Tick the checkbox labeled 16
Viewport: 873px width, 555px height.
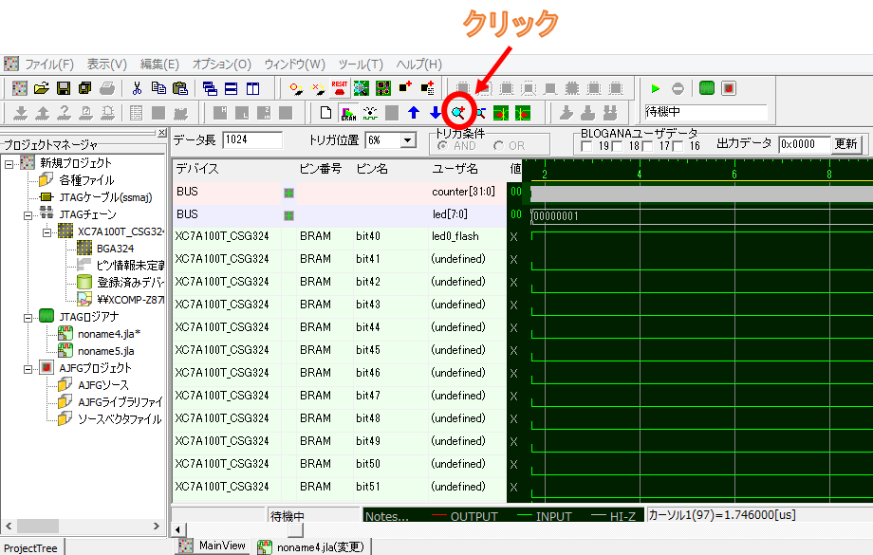pyautogui.click(x=678, y=146)
